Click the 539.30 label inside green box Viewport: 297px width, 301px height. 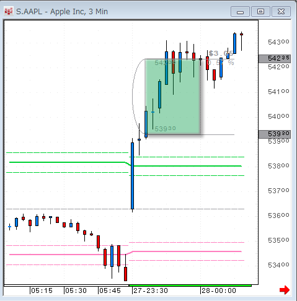pos(166,129)
